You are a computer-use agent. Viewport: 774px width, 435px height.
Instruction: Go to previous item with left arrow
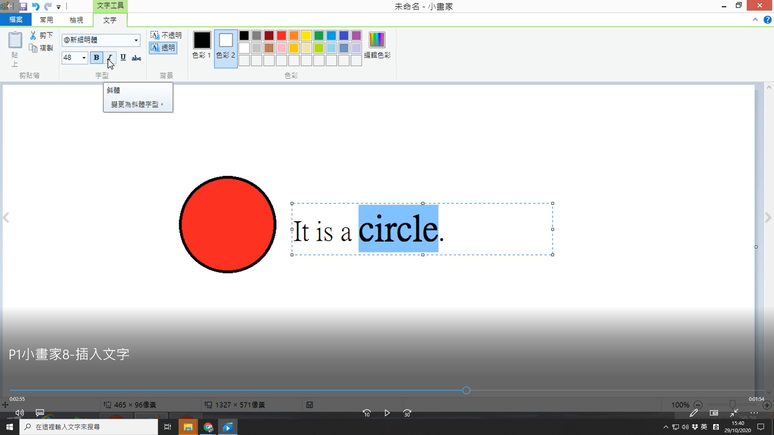click(x=6, y=217)
